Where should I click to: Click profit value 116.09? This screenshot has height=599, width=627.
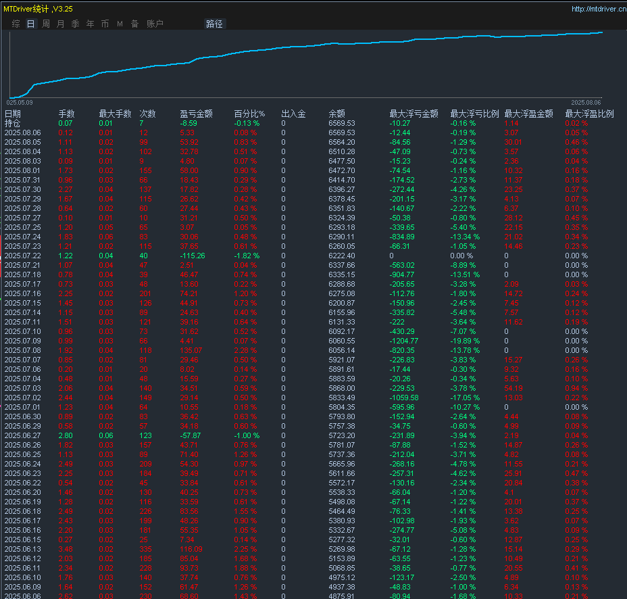pos(191,549)
